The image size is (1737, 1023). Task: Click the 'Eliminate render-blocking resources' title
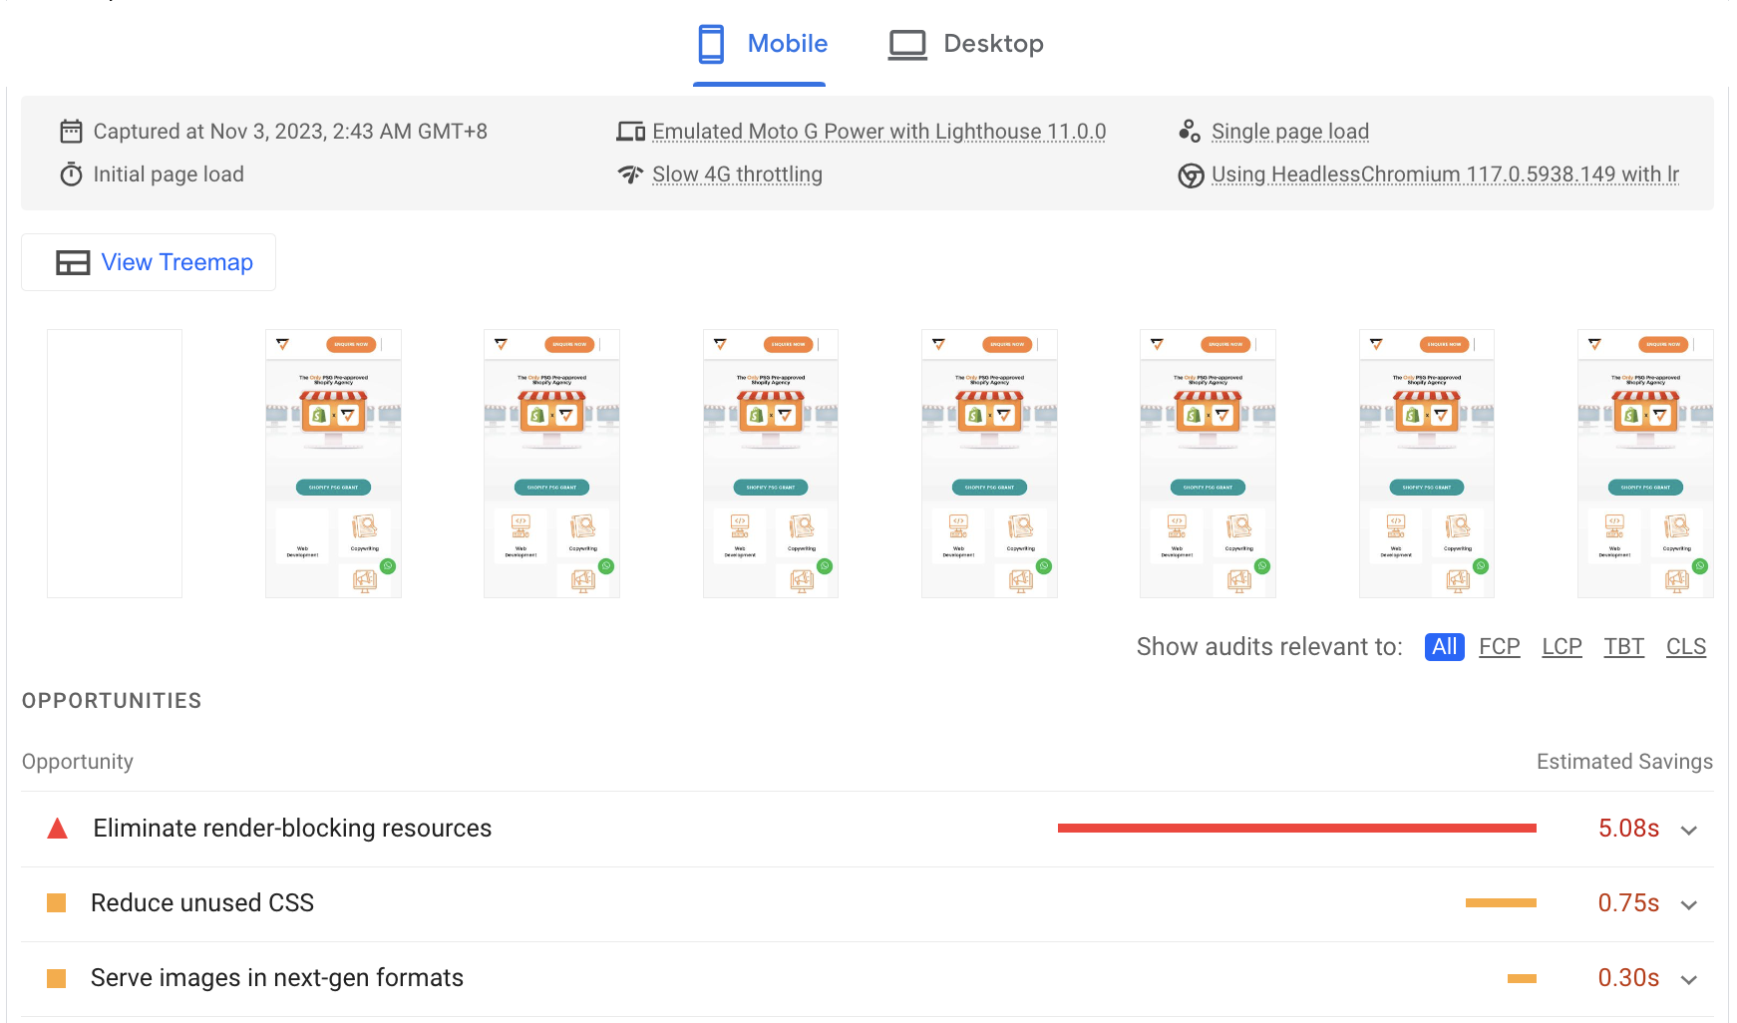tap(292, 829)
